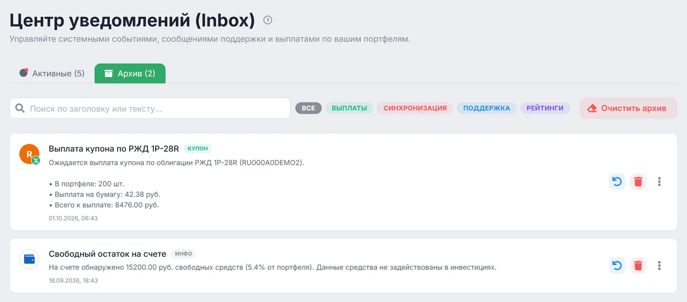Click the line В портфеле: 200 шт.
The width and height of the screenshot is (687, 302).
[x=87, y=184]
